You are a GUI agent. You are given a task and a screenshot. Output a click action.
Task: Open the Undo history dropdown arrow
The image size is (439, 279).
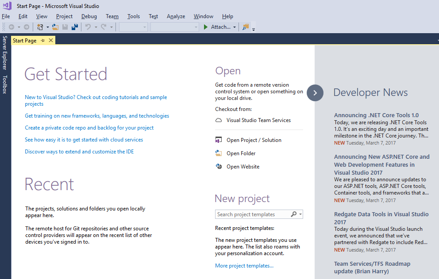coord(95,27)
